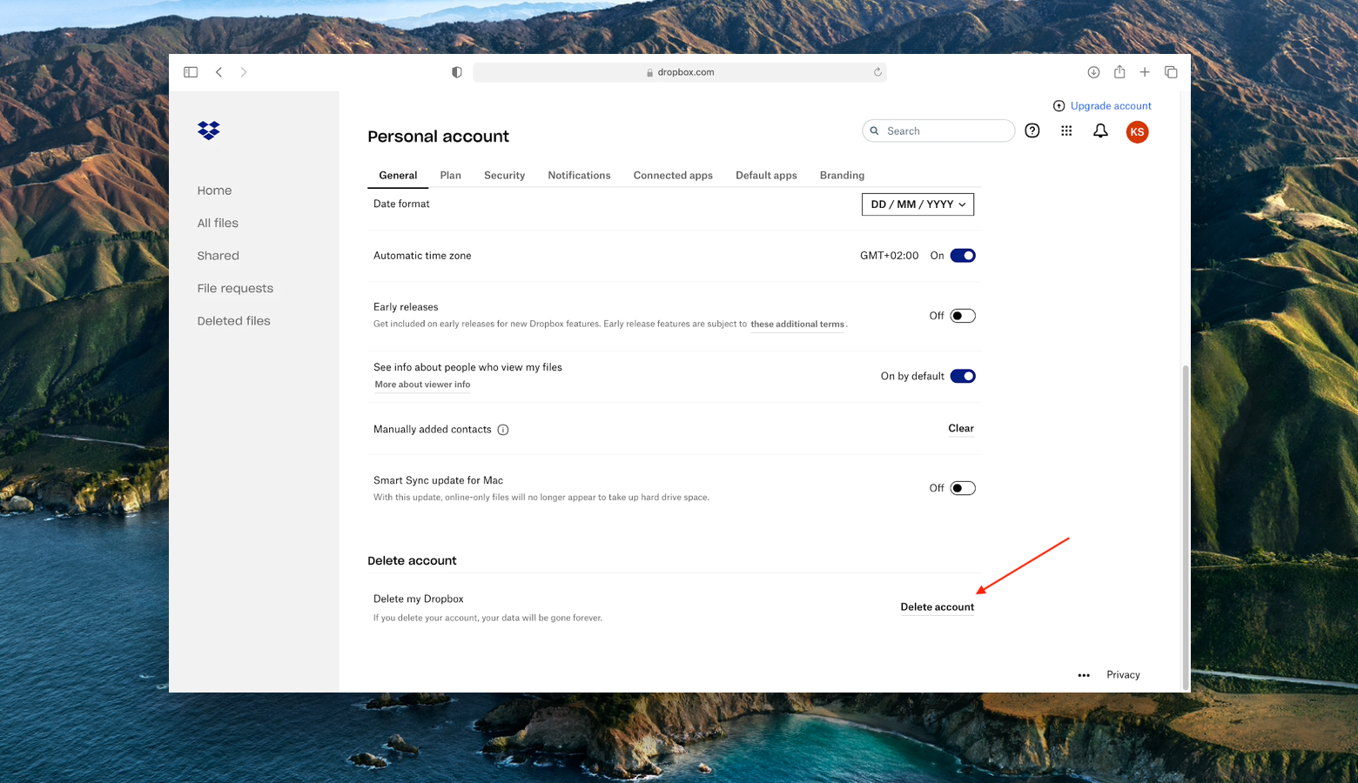The image size is (1358, 783).
Task: Open Deleted files in the sidebar
Action: [x=233, y=321]
